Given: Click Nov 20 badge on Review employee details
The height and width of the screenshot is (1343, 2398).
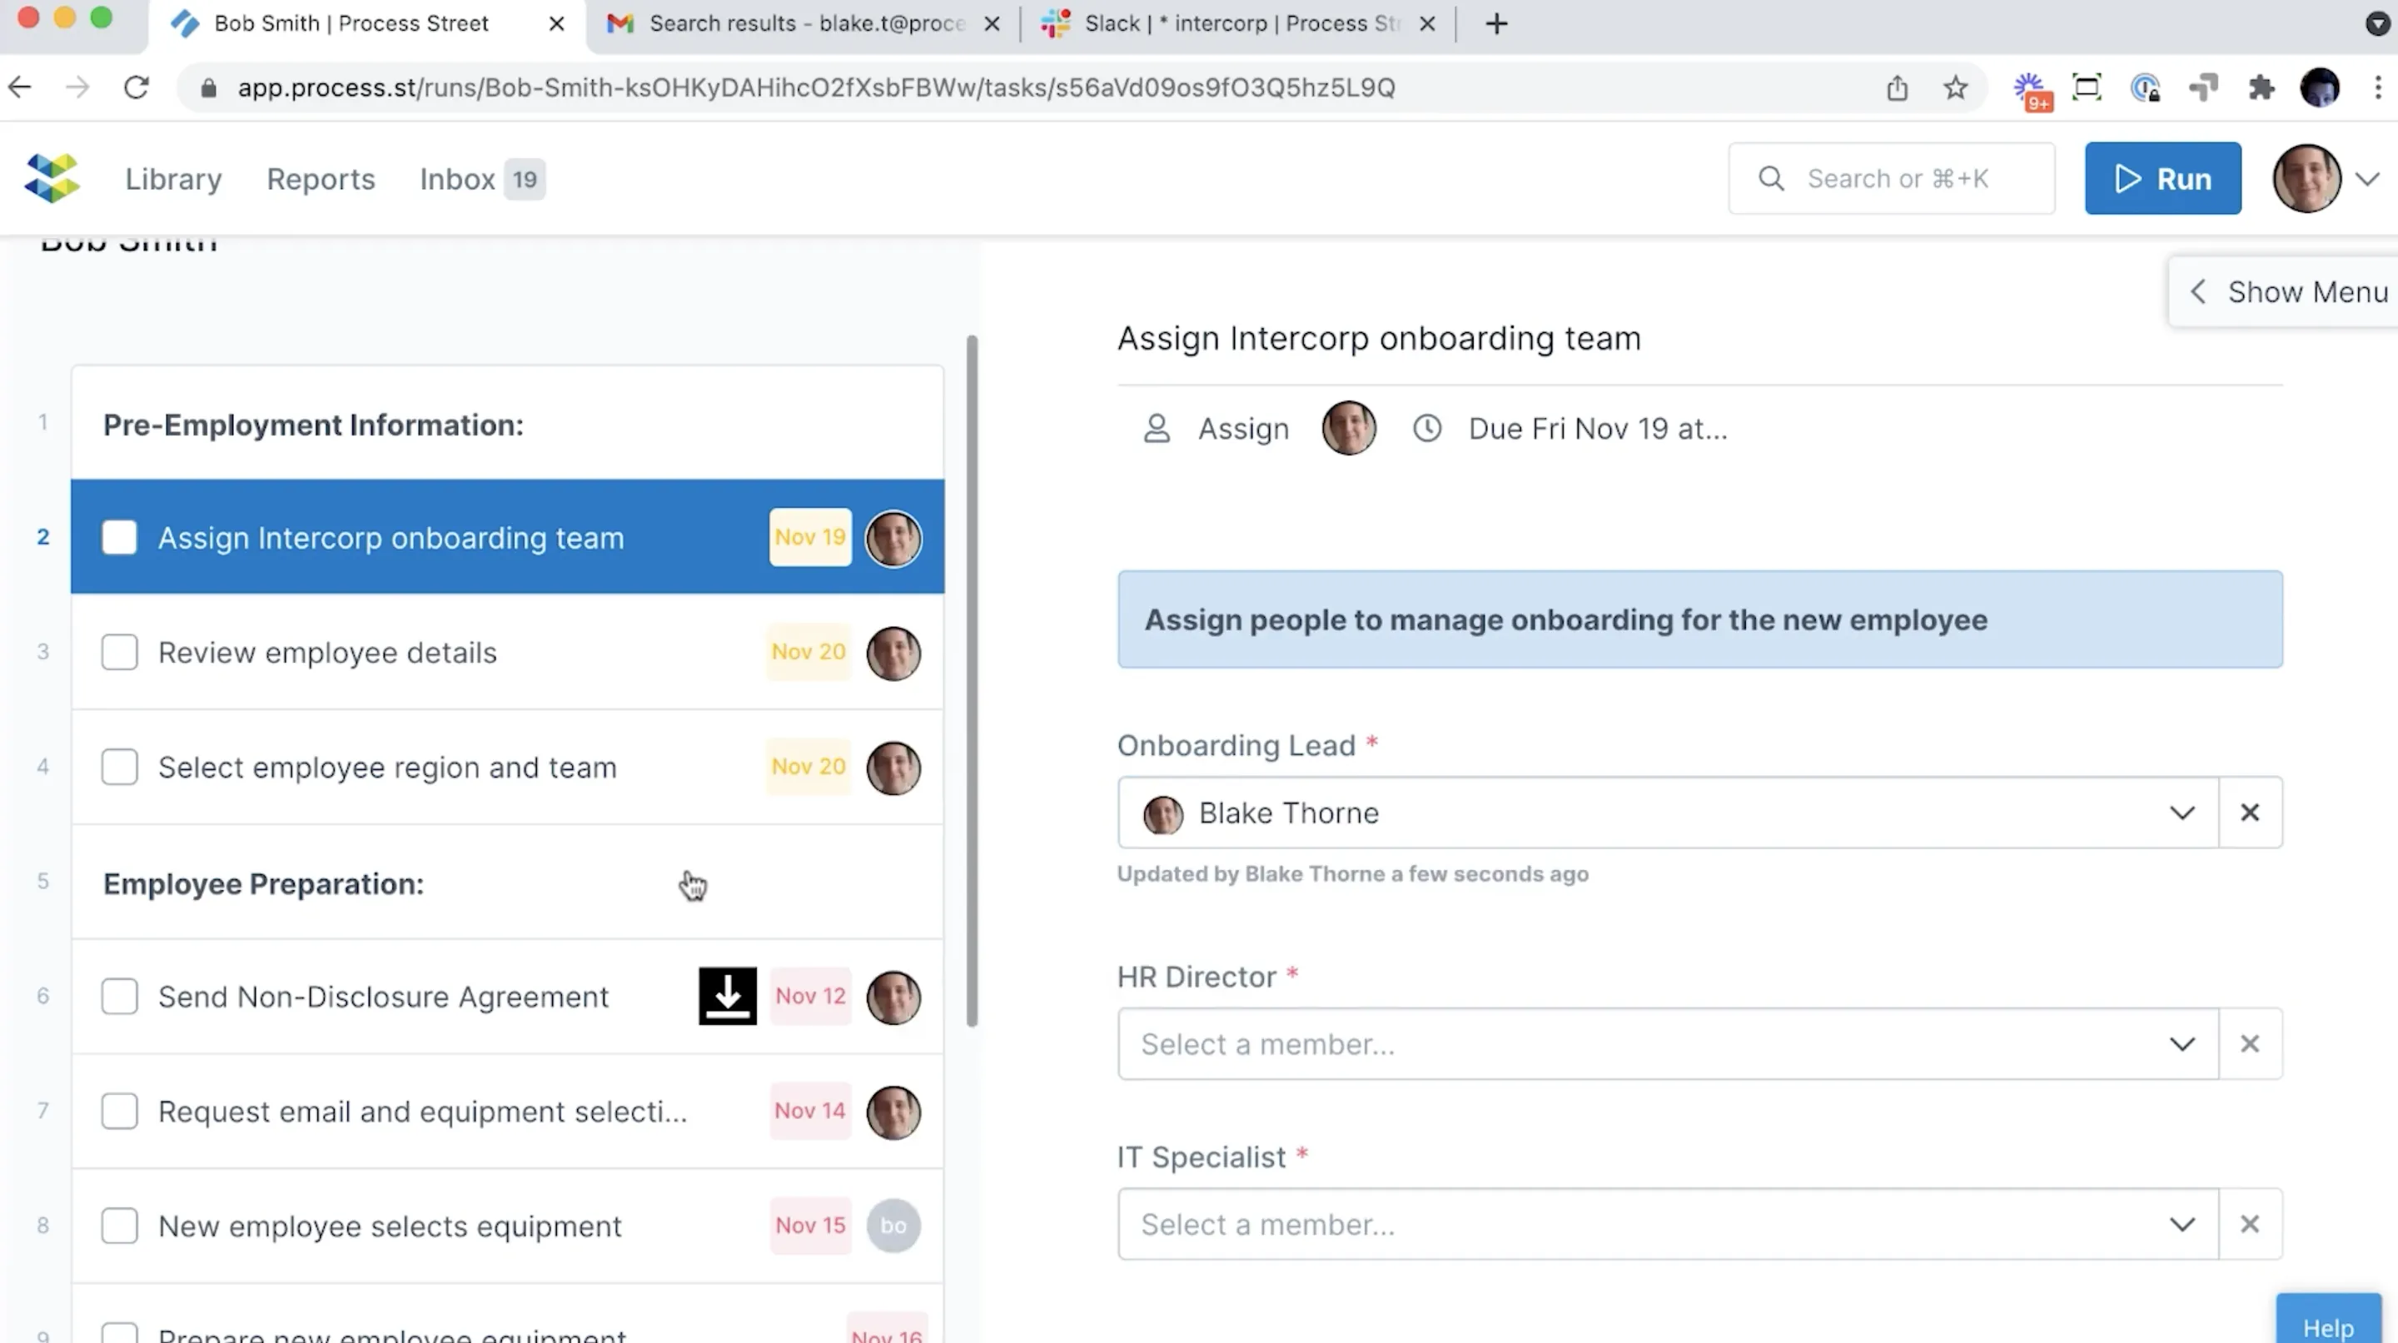Looking at the screenshot, I should click(x=808, y=651).
